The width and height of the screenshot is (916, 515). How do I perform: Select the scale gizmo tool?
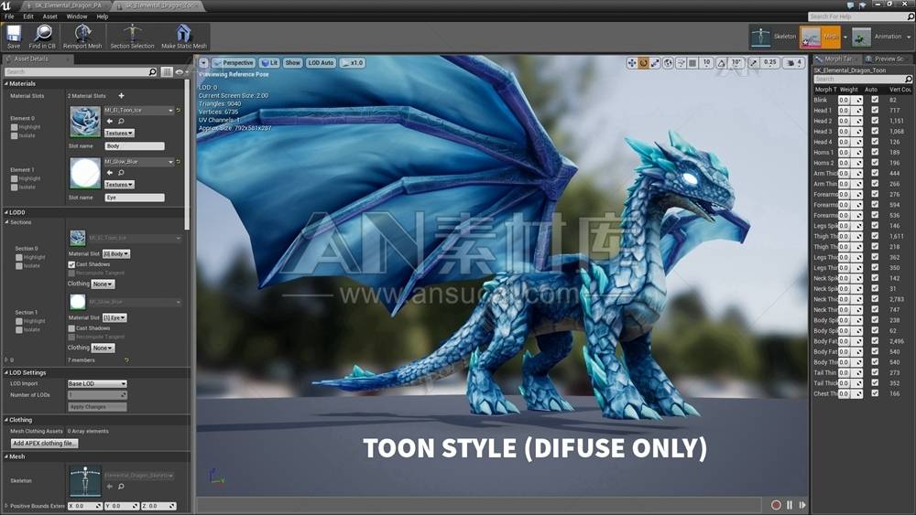click(x=655, y=63)
